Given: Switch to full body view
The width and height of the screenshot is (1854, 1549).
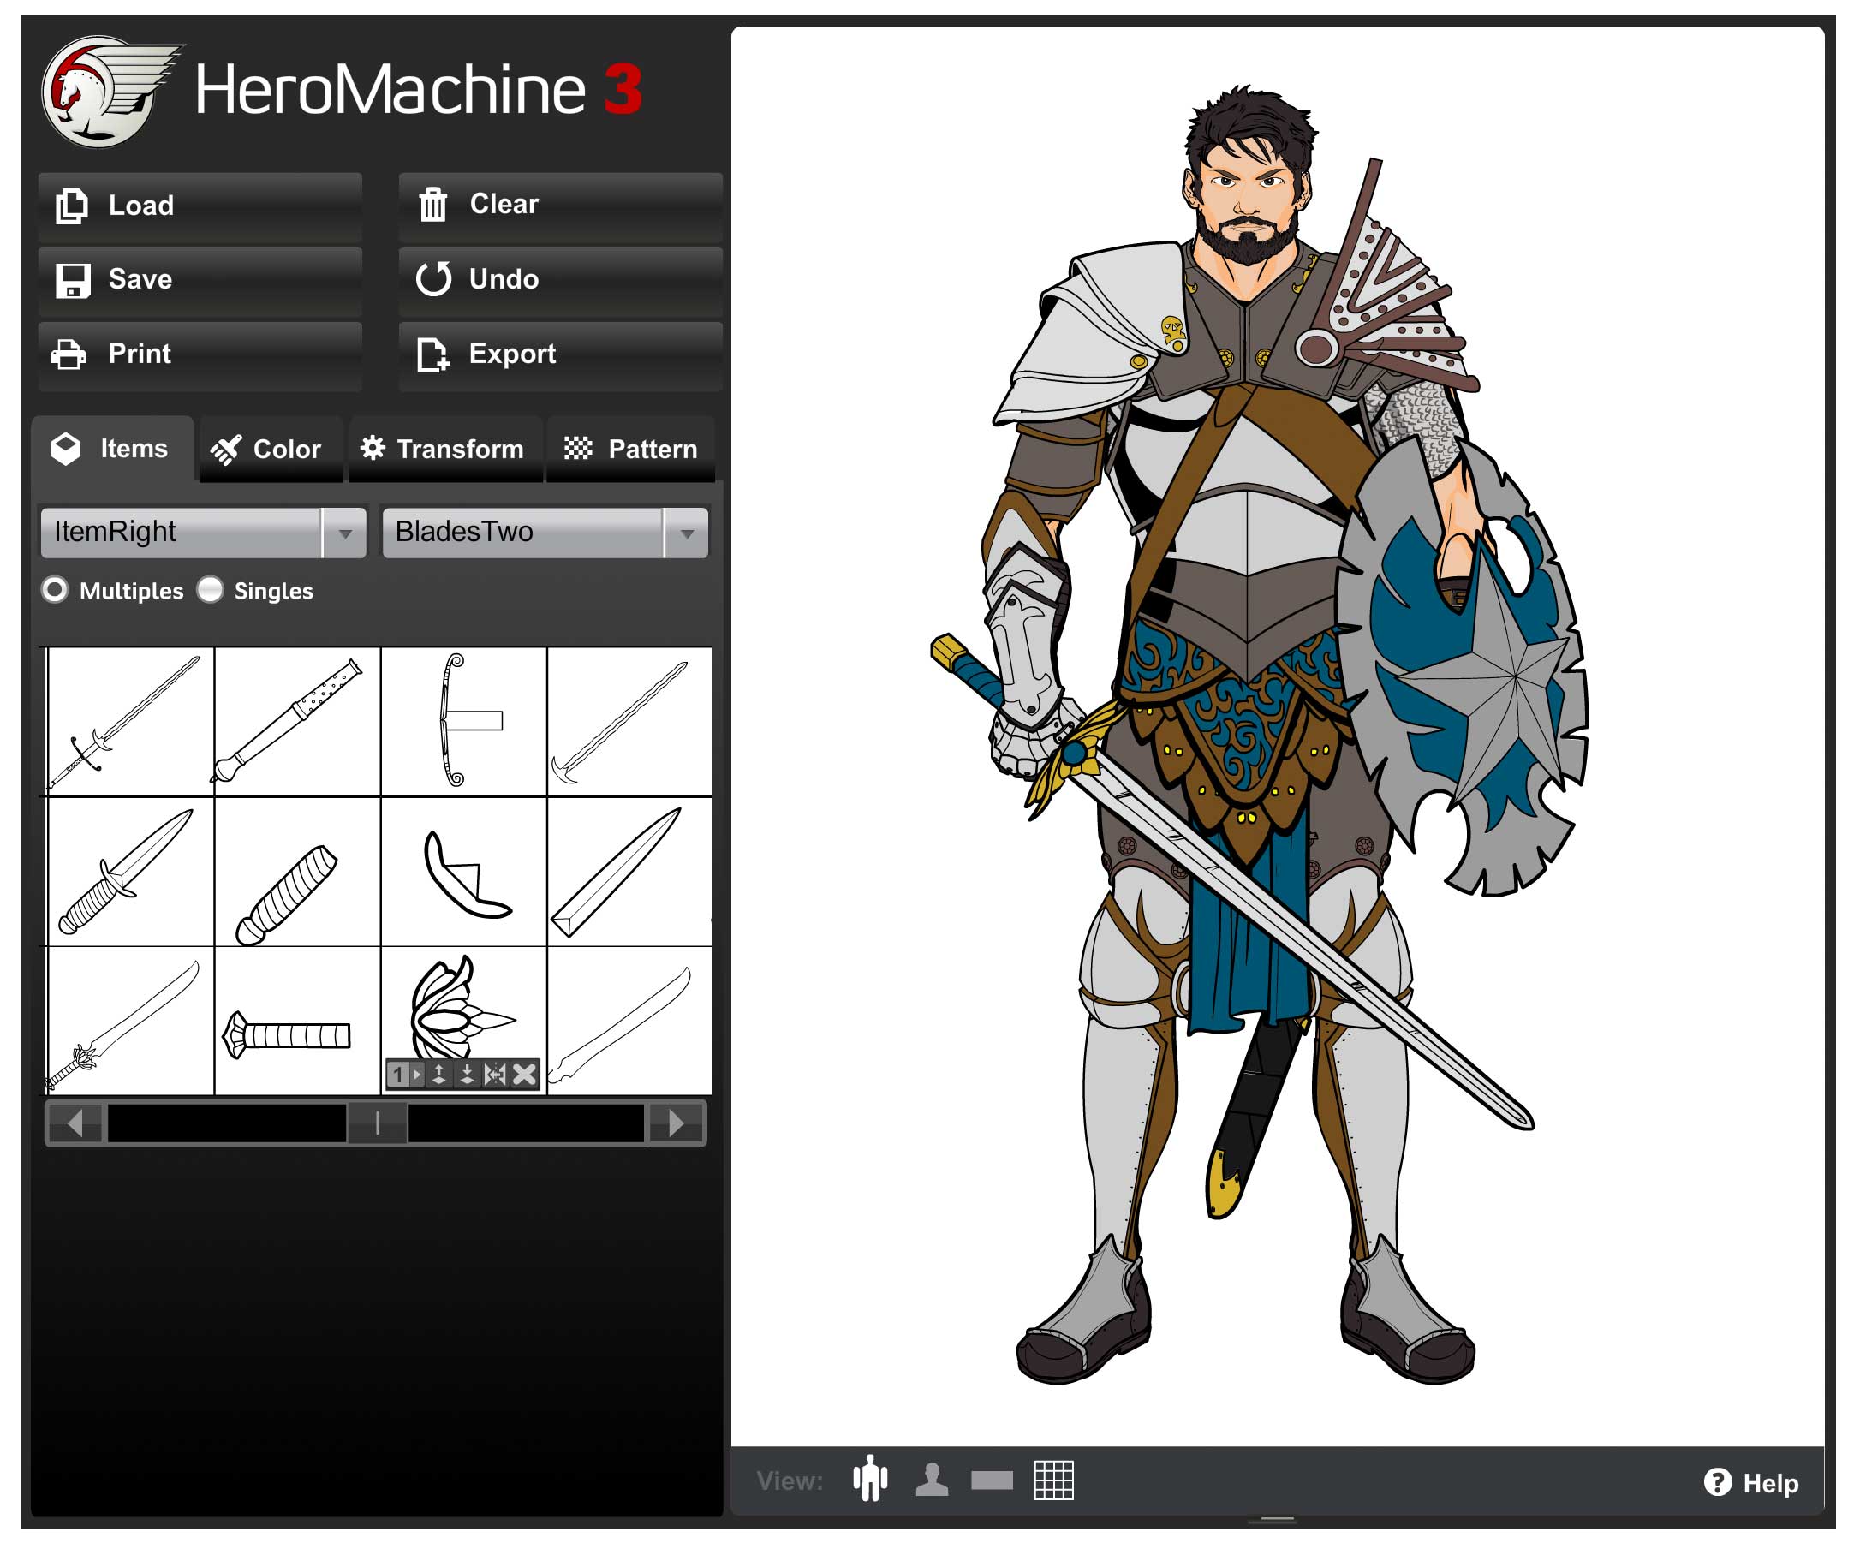Looking at the screenshot, I should pyautogui.click(x=871, y=1480).
